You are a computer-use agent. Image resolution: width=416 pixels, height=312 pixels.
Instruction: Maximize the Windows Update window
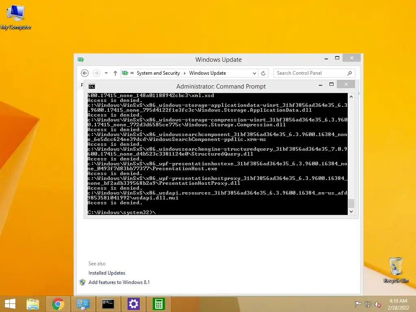pyautogui.click(x=337, y=58)
